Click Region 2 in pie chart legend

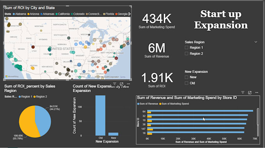point(40,97)
